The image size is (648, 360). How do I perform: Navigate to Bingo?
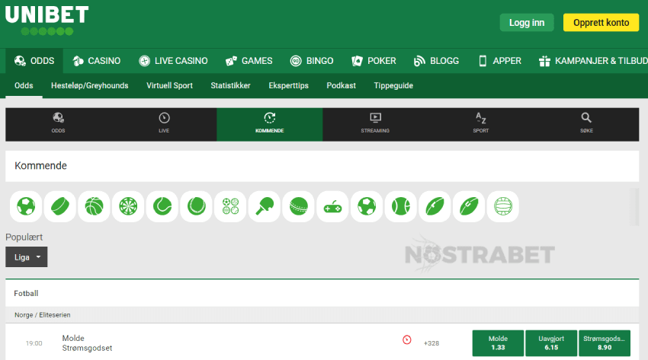(312, 61)
